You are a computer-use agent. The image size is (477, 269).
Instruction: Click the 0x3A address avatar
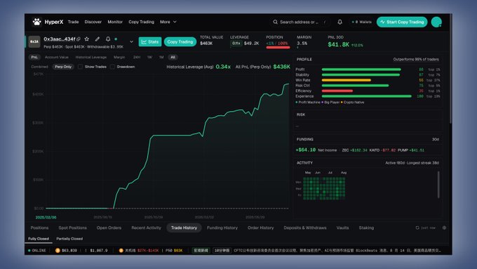coord(34,41)
